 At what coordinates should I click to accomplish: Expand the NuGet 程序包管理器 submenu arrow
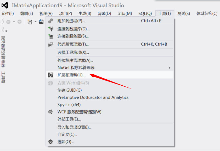(x=170, y=68)
